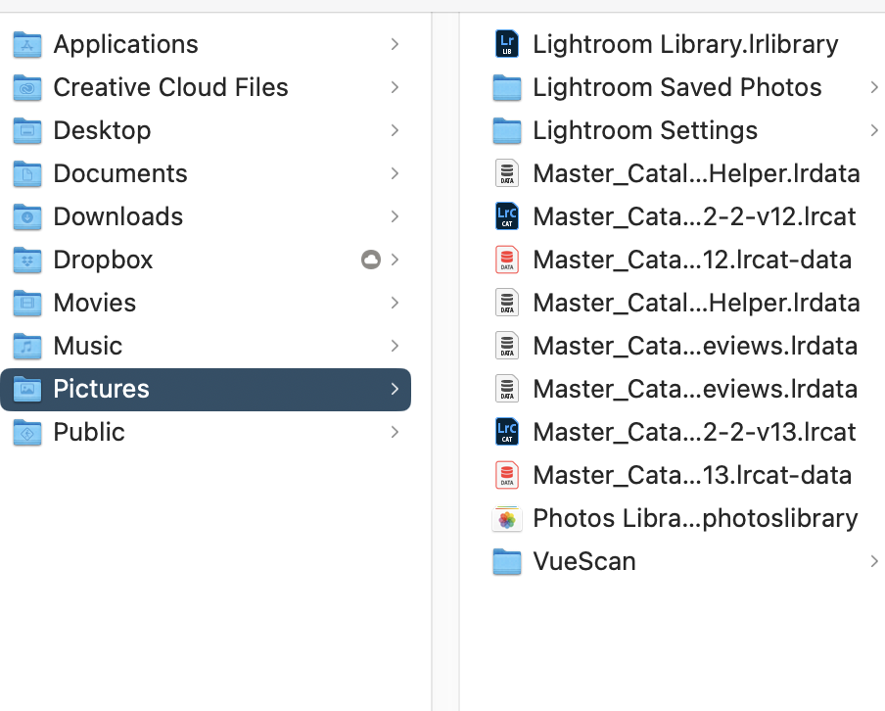
Task: Expand the Lightroom Saved Photos folder
Action: (x=874, y=87)
